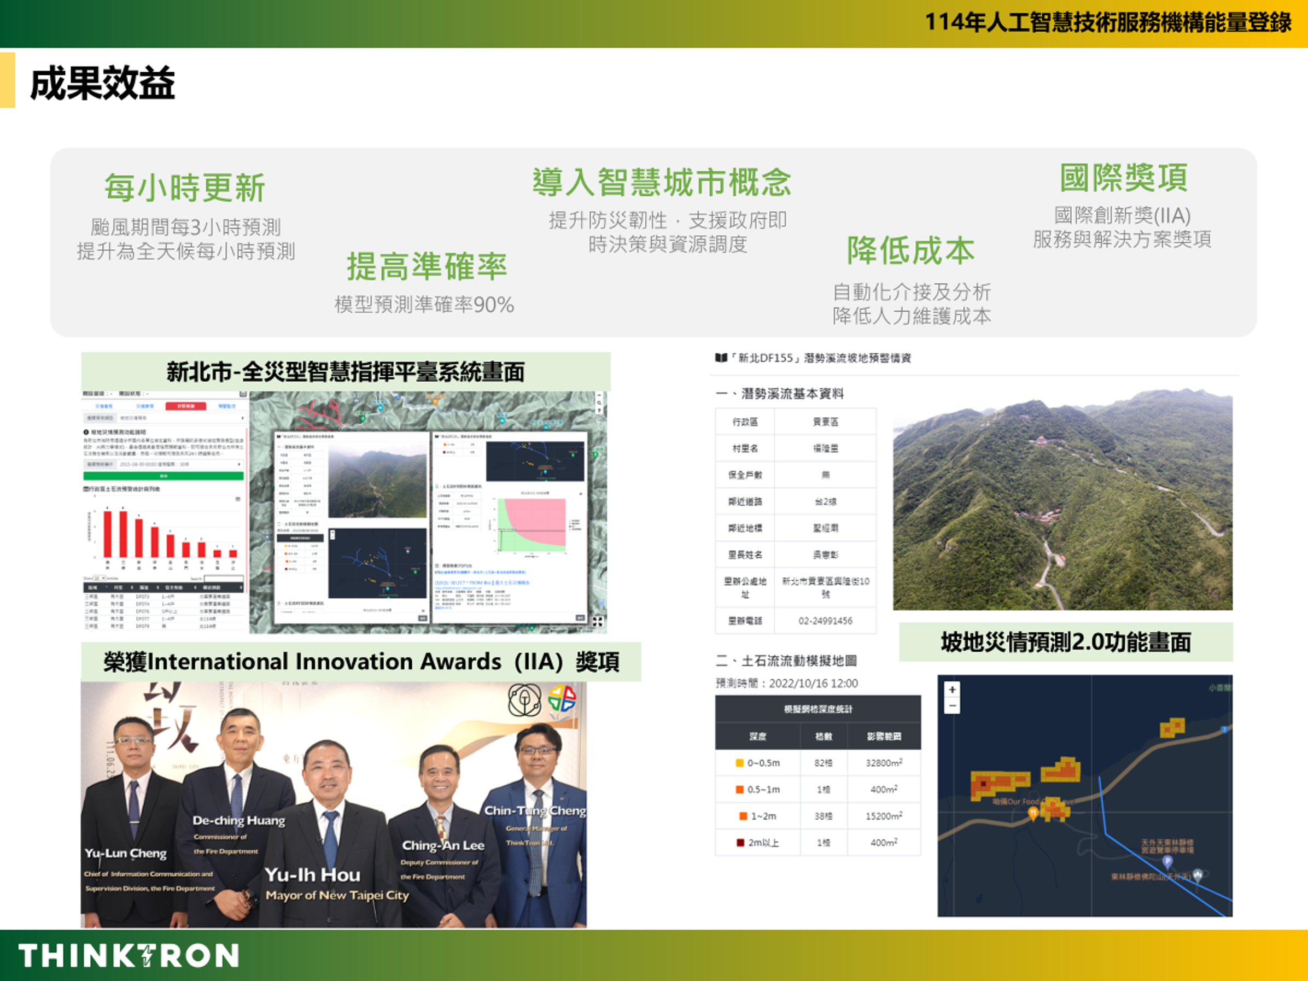The width and height of the screenshot is (1308, 981).
Task: Open the show entries count dropdown
Action: pos(100,579)
